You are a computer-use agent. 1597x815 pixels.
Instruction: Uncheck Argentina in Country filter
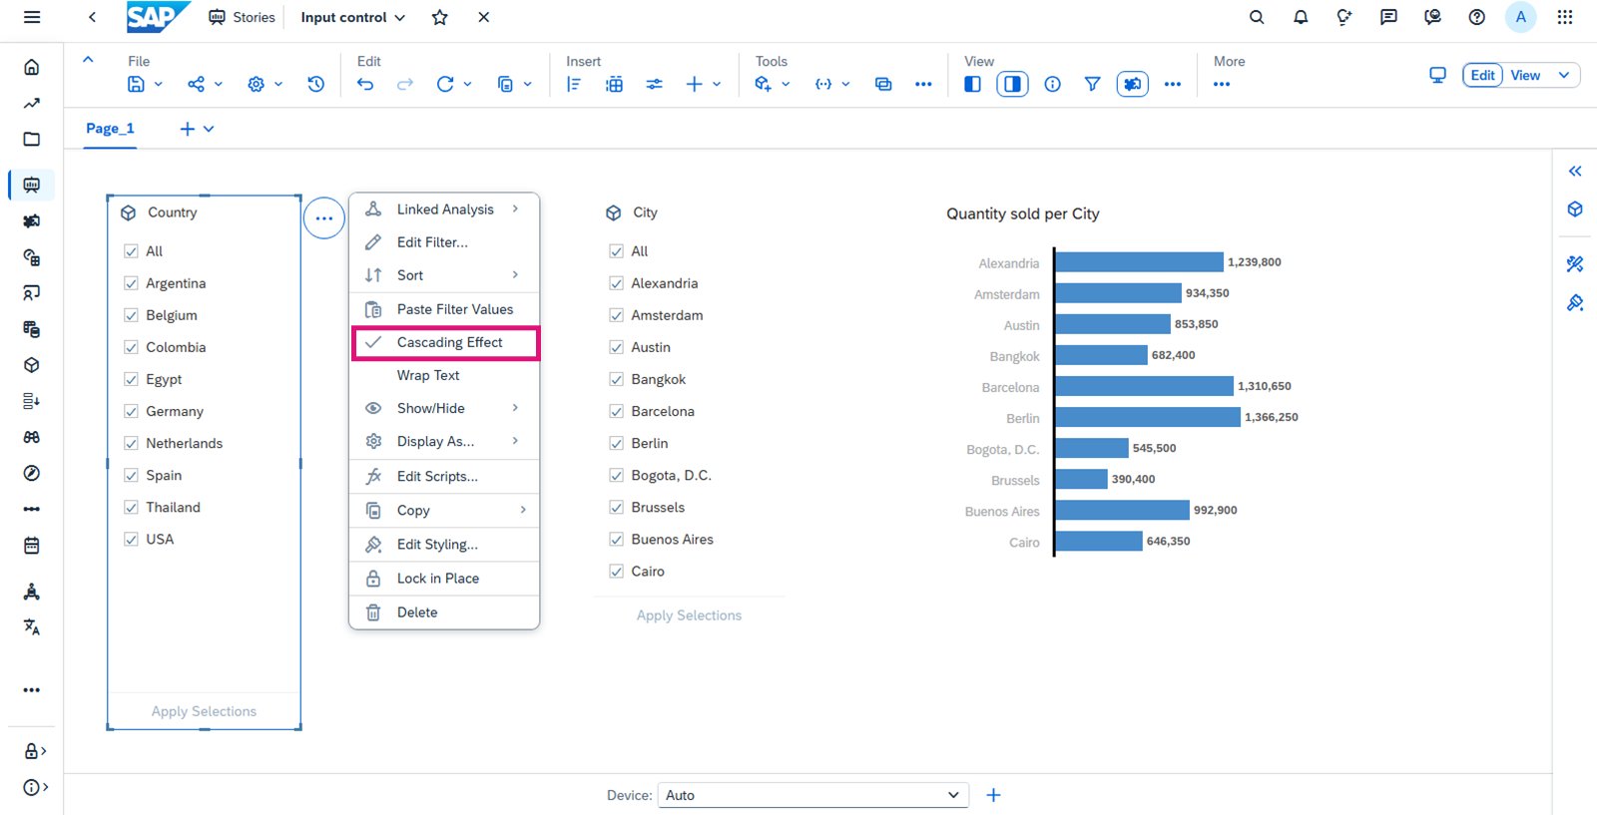tap(131, 283)
